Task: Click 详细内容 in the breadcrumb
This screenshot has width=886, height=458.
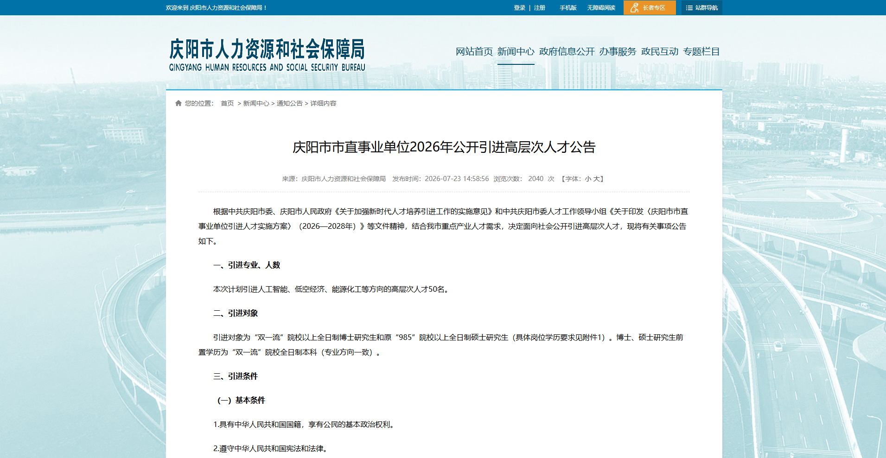Action: click(323, 103)
